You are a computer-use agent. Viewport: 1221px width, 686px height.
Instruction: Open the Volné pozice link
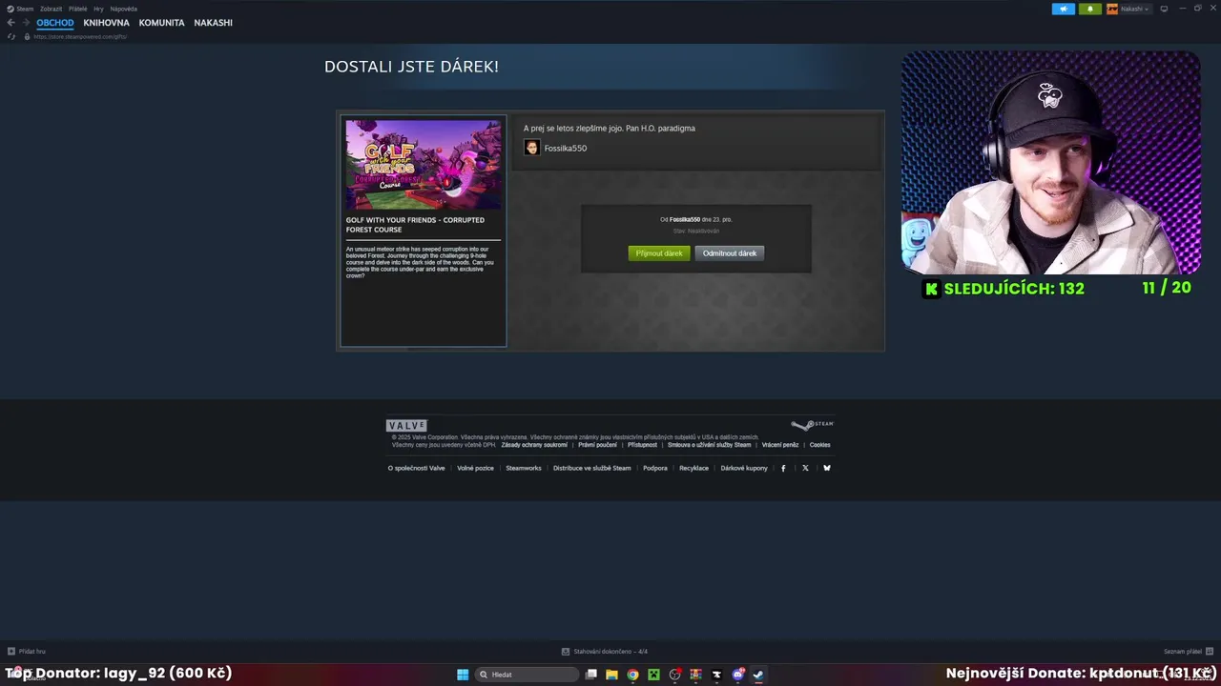(475, 468)
